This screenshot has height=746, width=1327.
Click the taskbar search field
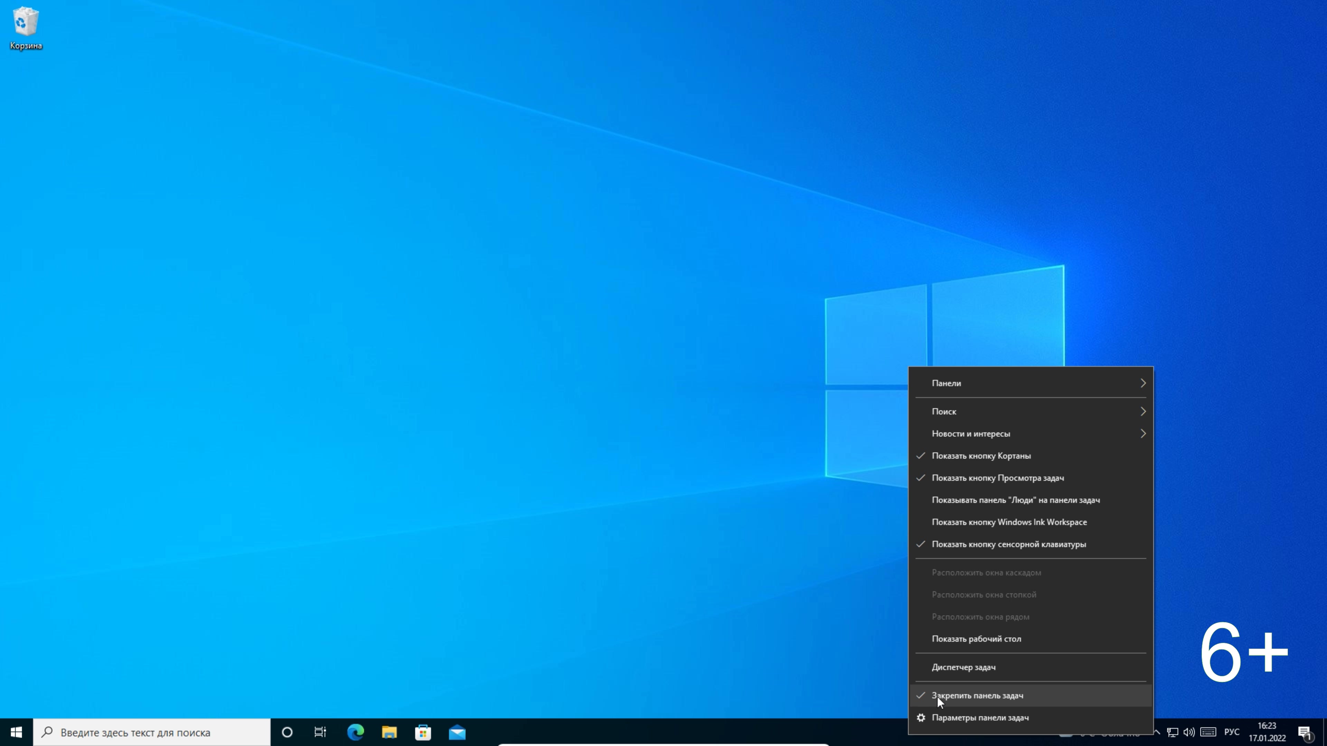[x=152, y=732]
